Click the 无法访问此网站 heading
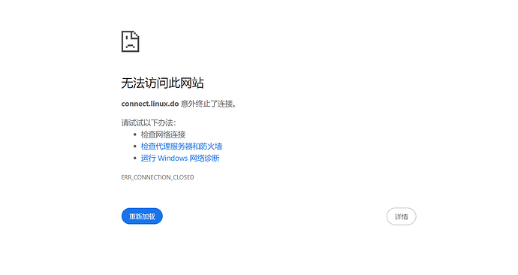The image size is (518, 275). pyautogui.click(x=163, y=83)
